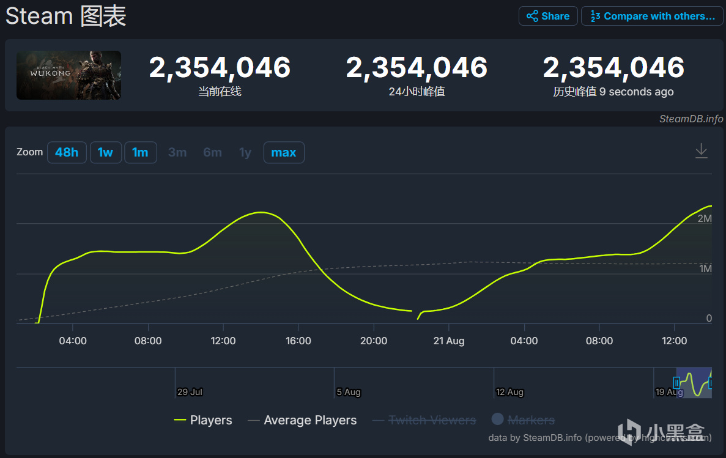Open the Black Myth Wukong game thumbnail

click(69, 75)
